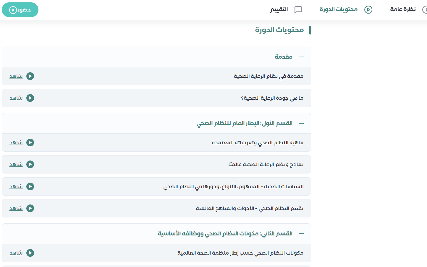
Task: Click شاهد link for نماذج ونظم الرعاية الصحية
Action: point(16,164)
